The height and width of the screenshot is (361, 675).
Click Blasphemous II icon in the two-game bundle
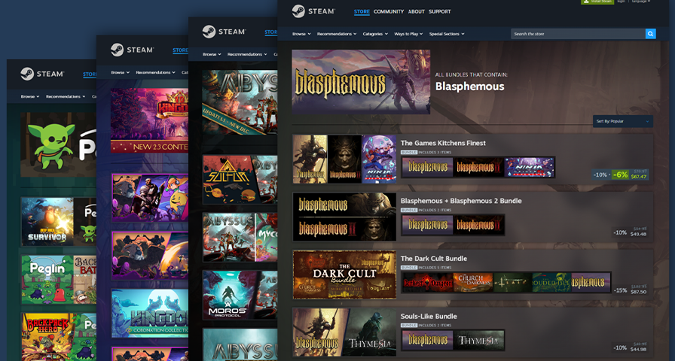click(x=479, y=225)
